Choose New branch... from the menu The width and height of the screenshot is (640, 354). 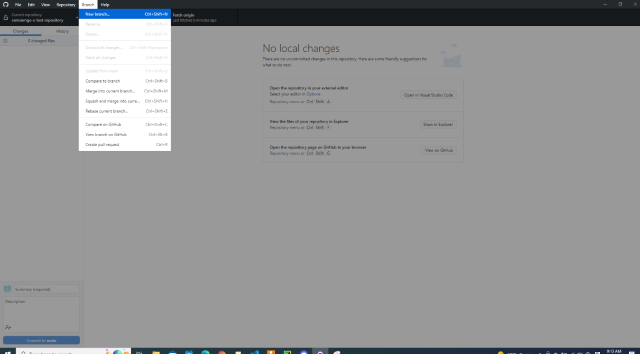pos(125,14)
